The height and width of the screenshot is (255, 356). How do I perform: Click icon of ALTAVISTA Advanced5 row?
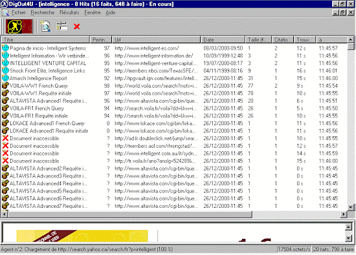5,190
